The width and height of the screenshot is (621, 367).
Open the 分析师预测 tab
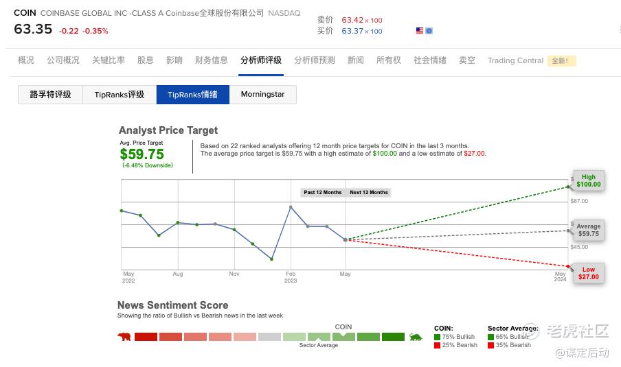(x=315, y=60)
